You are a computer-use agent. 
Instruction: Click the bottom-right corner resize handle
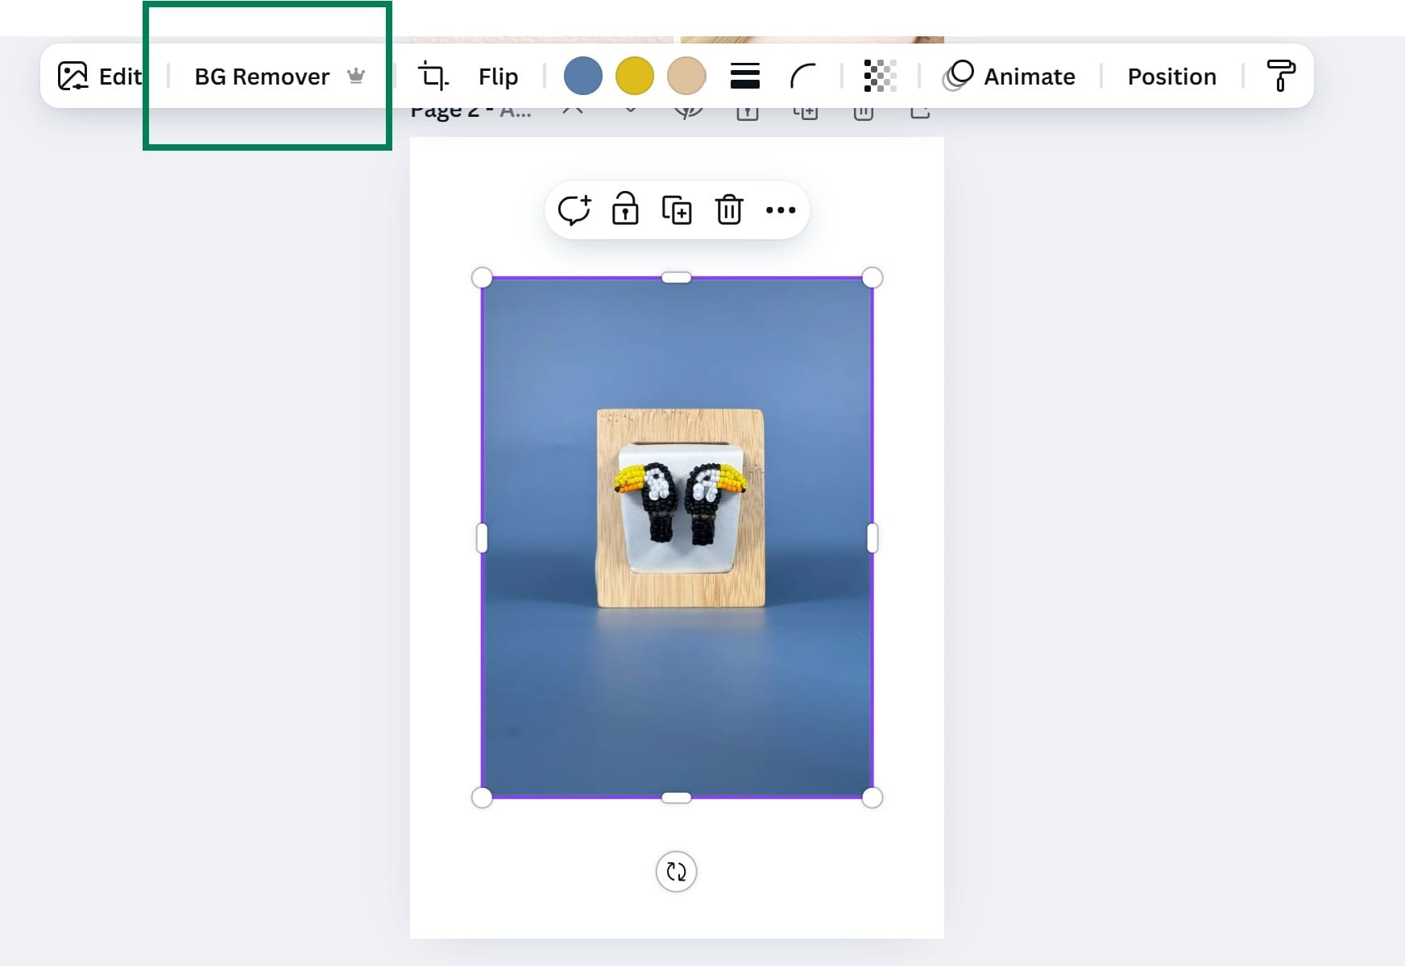click(872, 798)
